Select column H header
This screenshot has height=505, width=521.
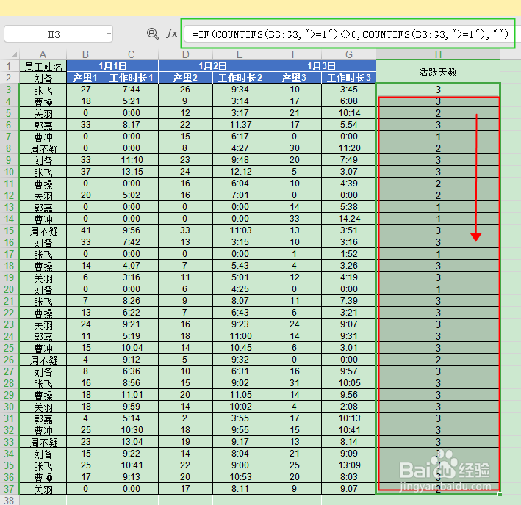pyautogui.click(x=438, y=54)
